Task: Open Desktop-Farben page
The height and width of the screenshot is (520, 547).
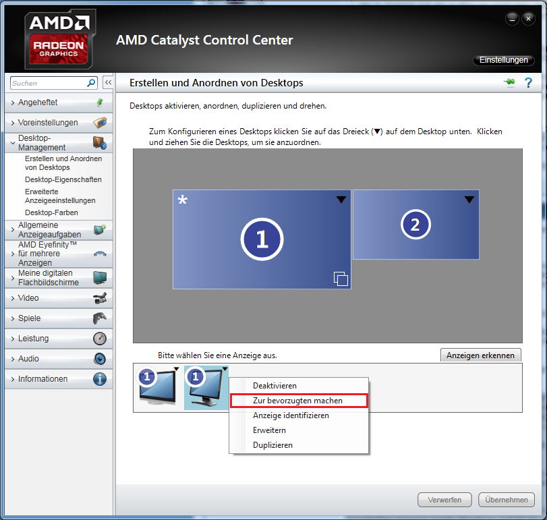Action: tap(51, 212)
